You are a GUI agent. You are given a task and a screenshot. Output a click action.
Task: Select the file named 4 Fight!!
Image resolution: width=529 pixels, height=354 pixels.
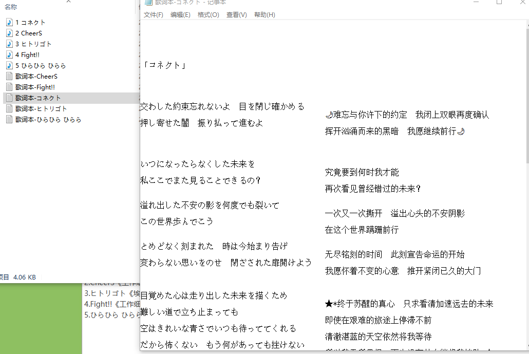point(27,54)
